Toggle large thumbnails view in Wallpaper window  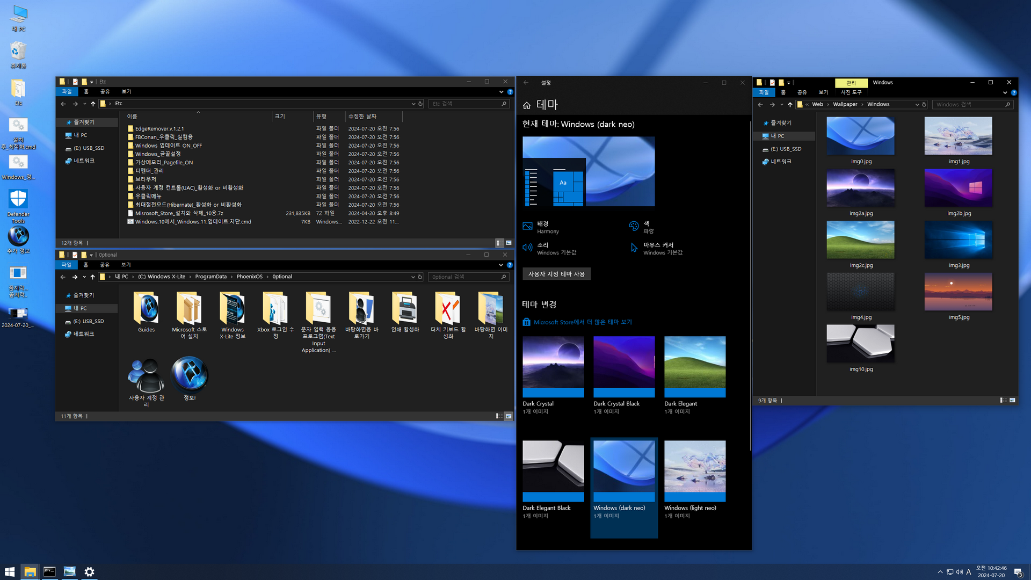[1012, 401]
